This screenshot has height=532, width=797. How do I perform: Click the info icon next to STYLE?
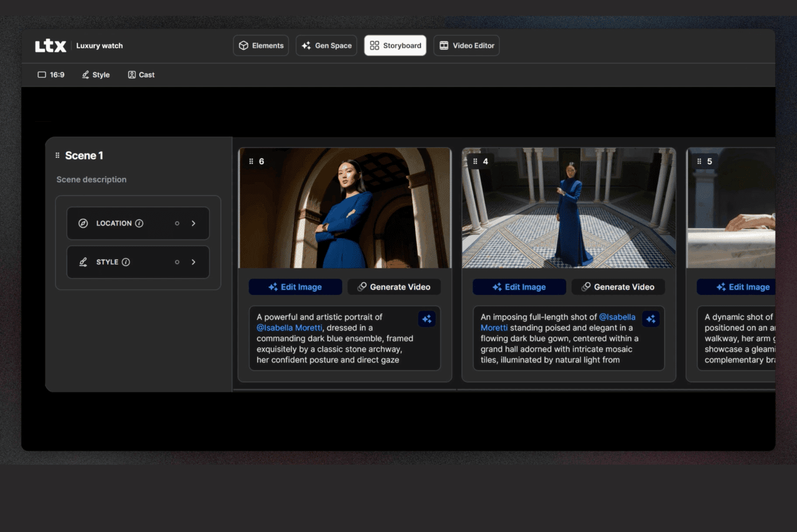click(x=126, y=262)
